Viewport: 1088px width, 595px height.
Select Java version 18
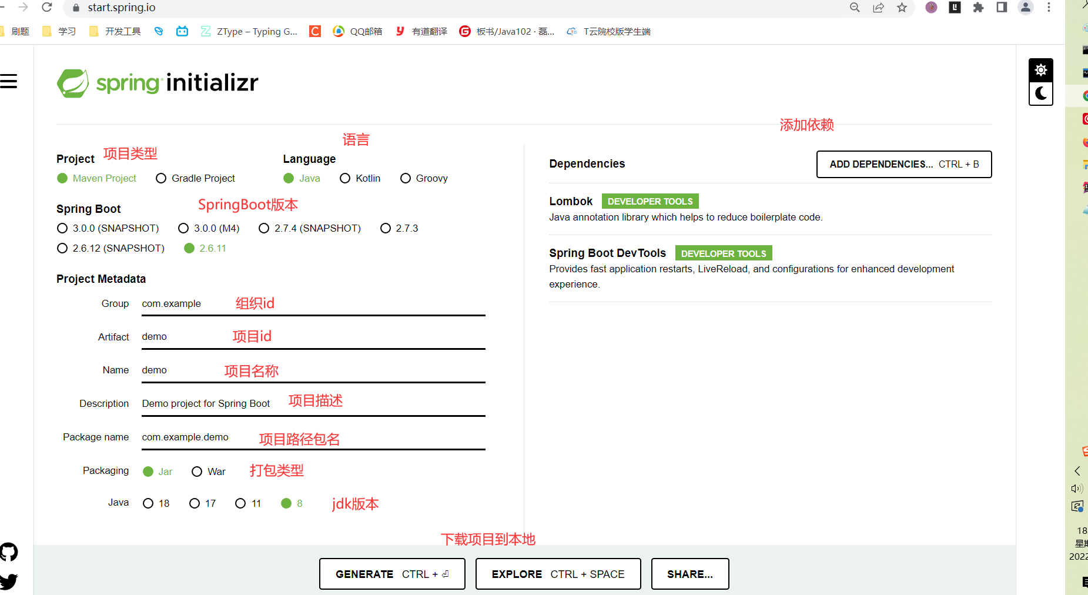tap(156, 503)
